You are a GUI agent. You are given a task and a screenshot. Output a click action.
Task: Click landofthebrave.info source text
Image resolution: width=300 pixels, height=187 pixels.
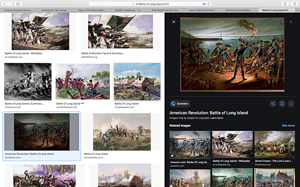tap(66, 107)
